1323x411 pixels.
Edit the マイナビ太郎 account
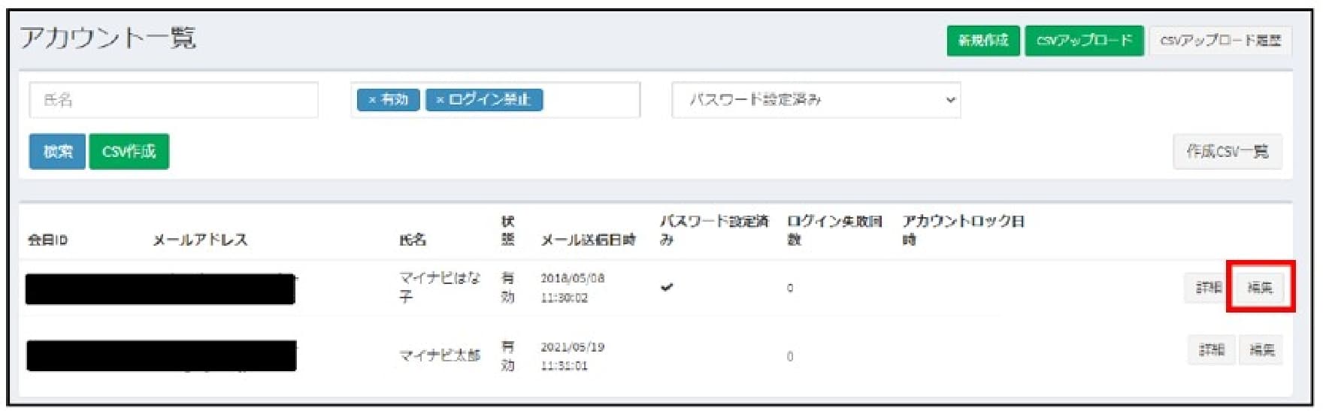tap(1261, 350)
